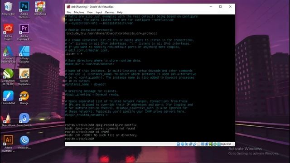The width and height of the screenshot is (290, 163).
Task: Click the Right Ctrl host key indicator
Action: pyautogui.click(x=226, y=144)
